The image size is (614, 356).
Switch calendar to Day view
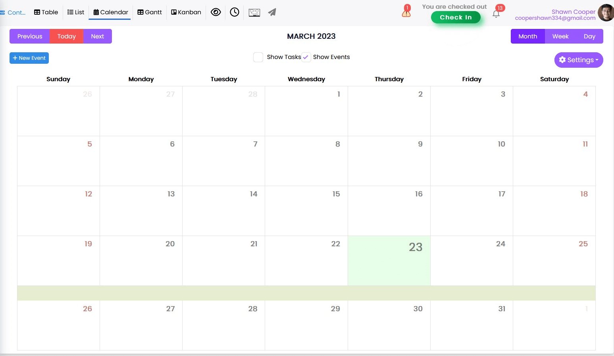[589, 36]
